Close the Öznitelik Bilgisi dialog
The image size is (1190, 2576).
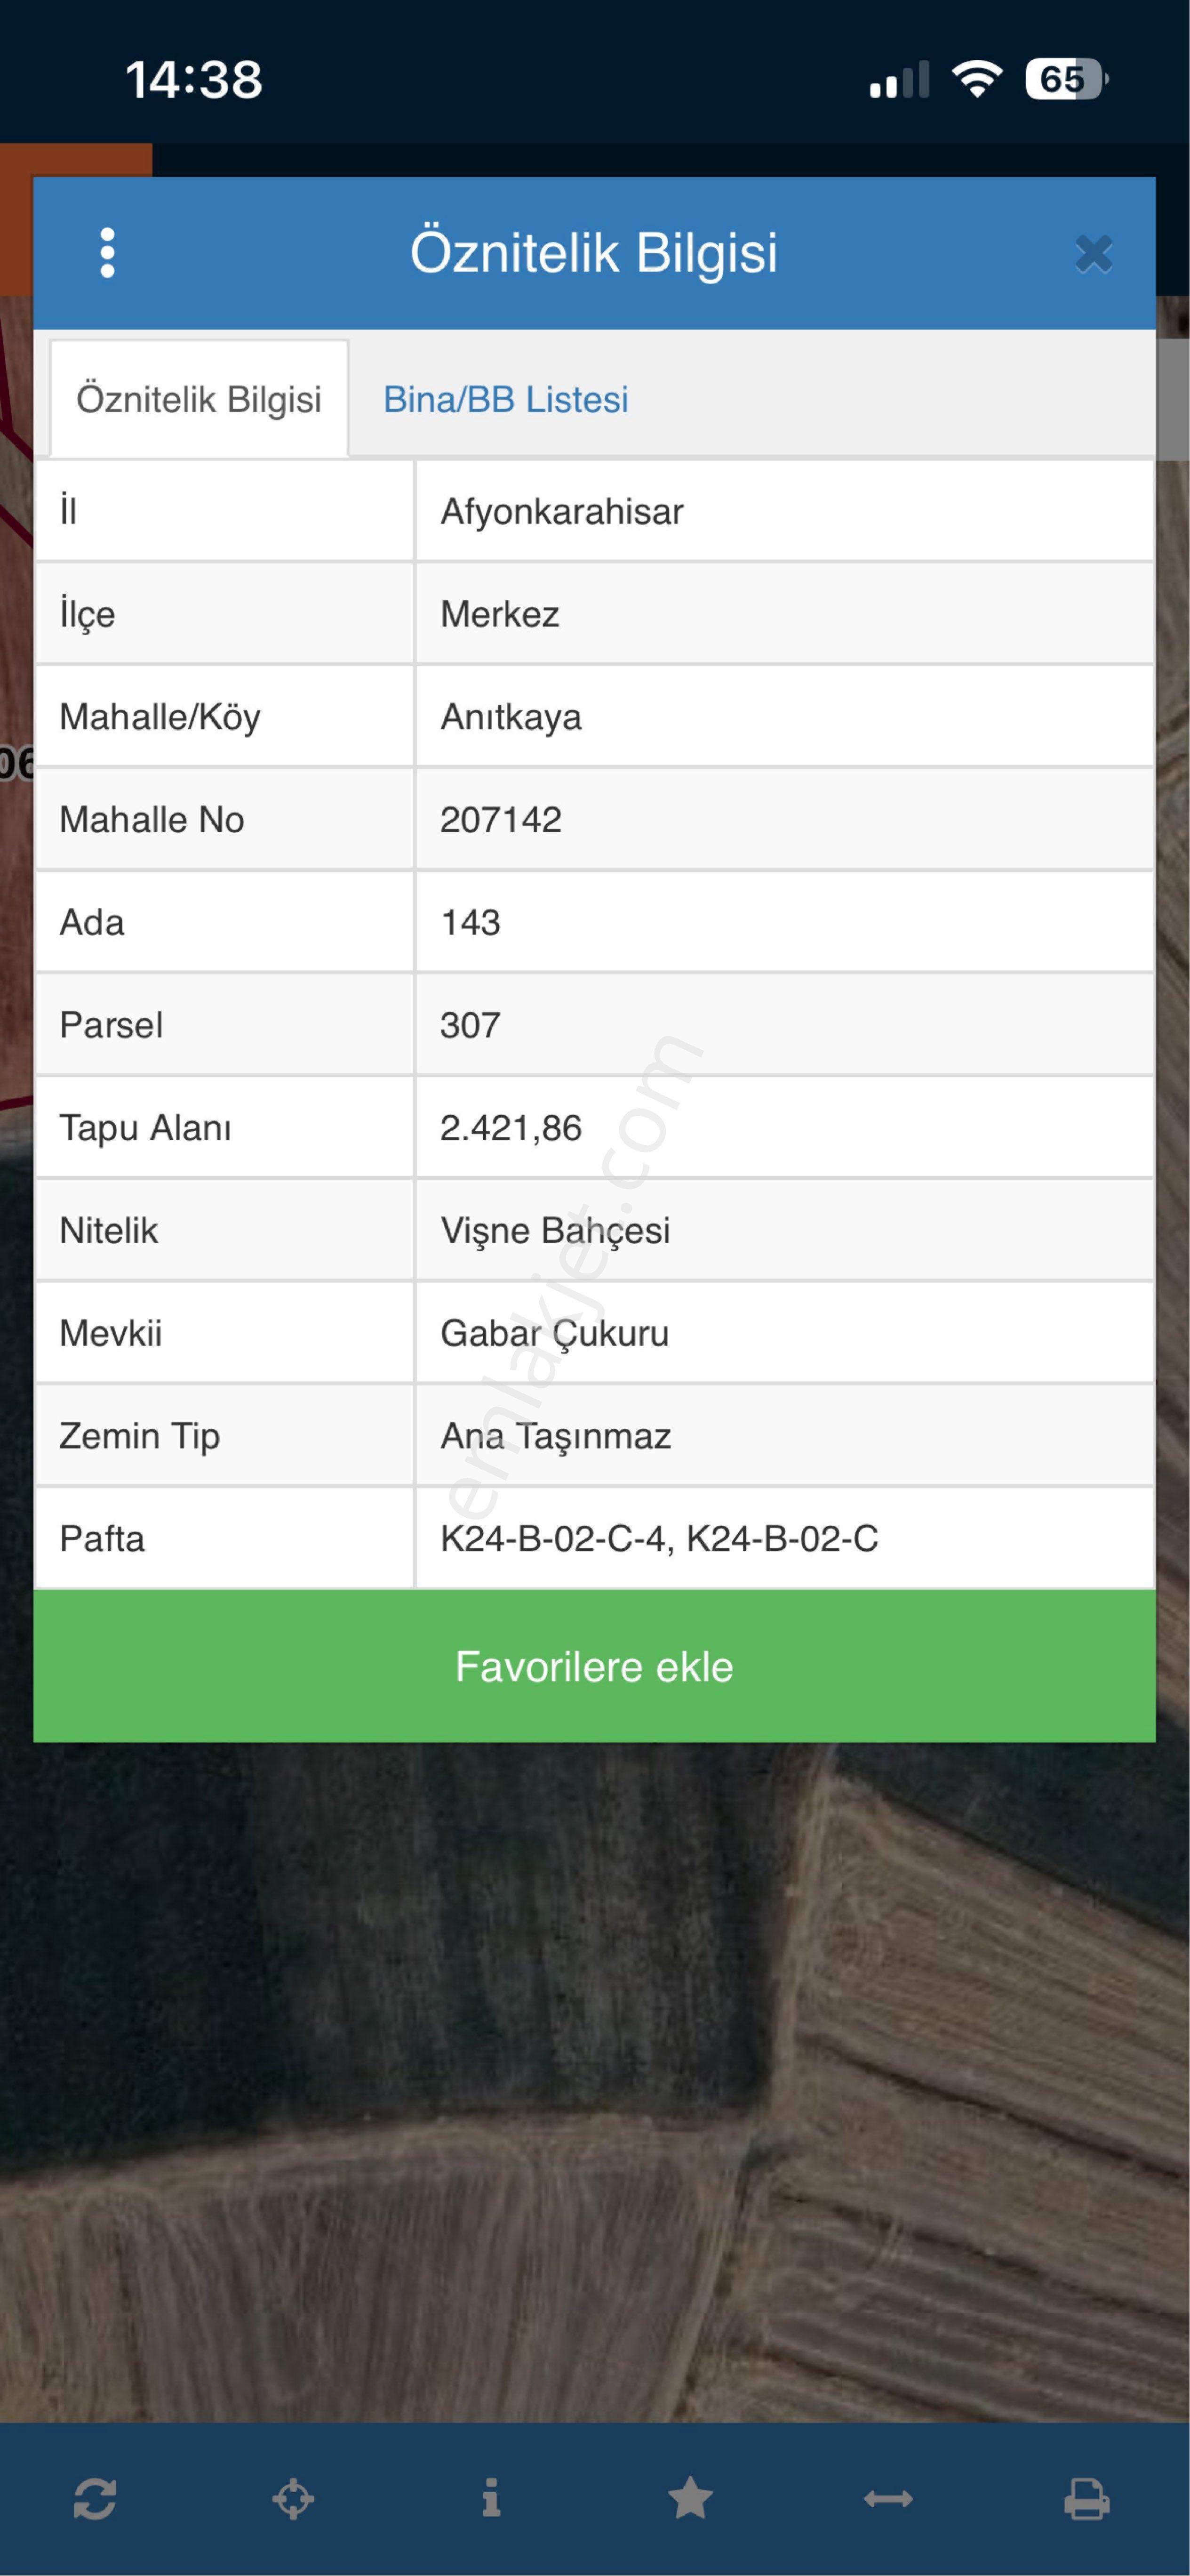click(1094, 254)
